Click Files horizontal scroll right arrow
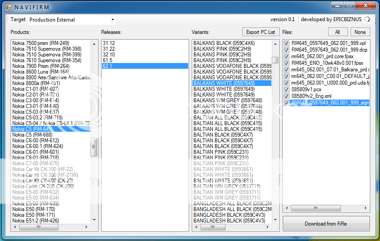Image resolution: width=380 pixels, height=241 pixels. click(366, 208)
